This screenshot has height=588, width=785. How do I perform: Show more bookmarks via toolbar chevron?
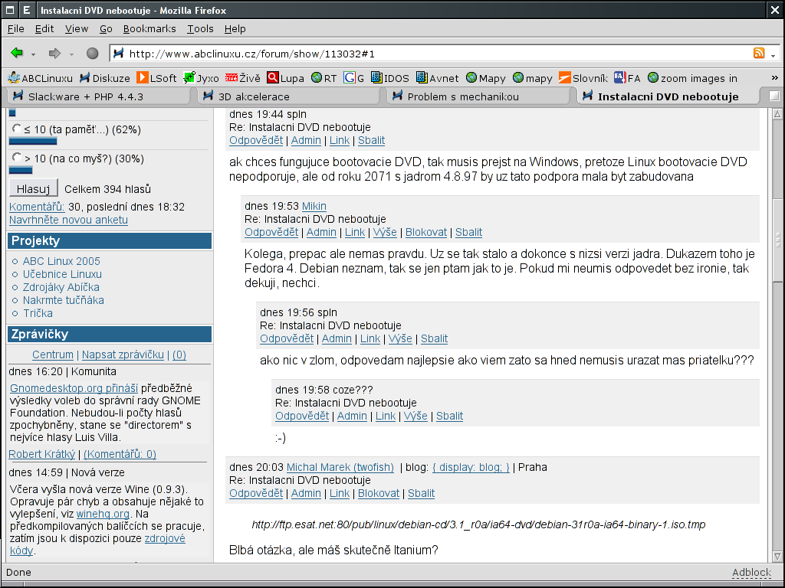774,78
